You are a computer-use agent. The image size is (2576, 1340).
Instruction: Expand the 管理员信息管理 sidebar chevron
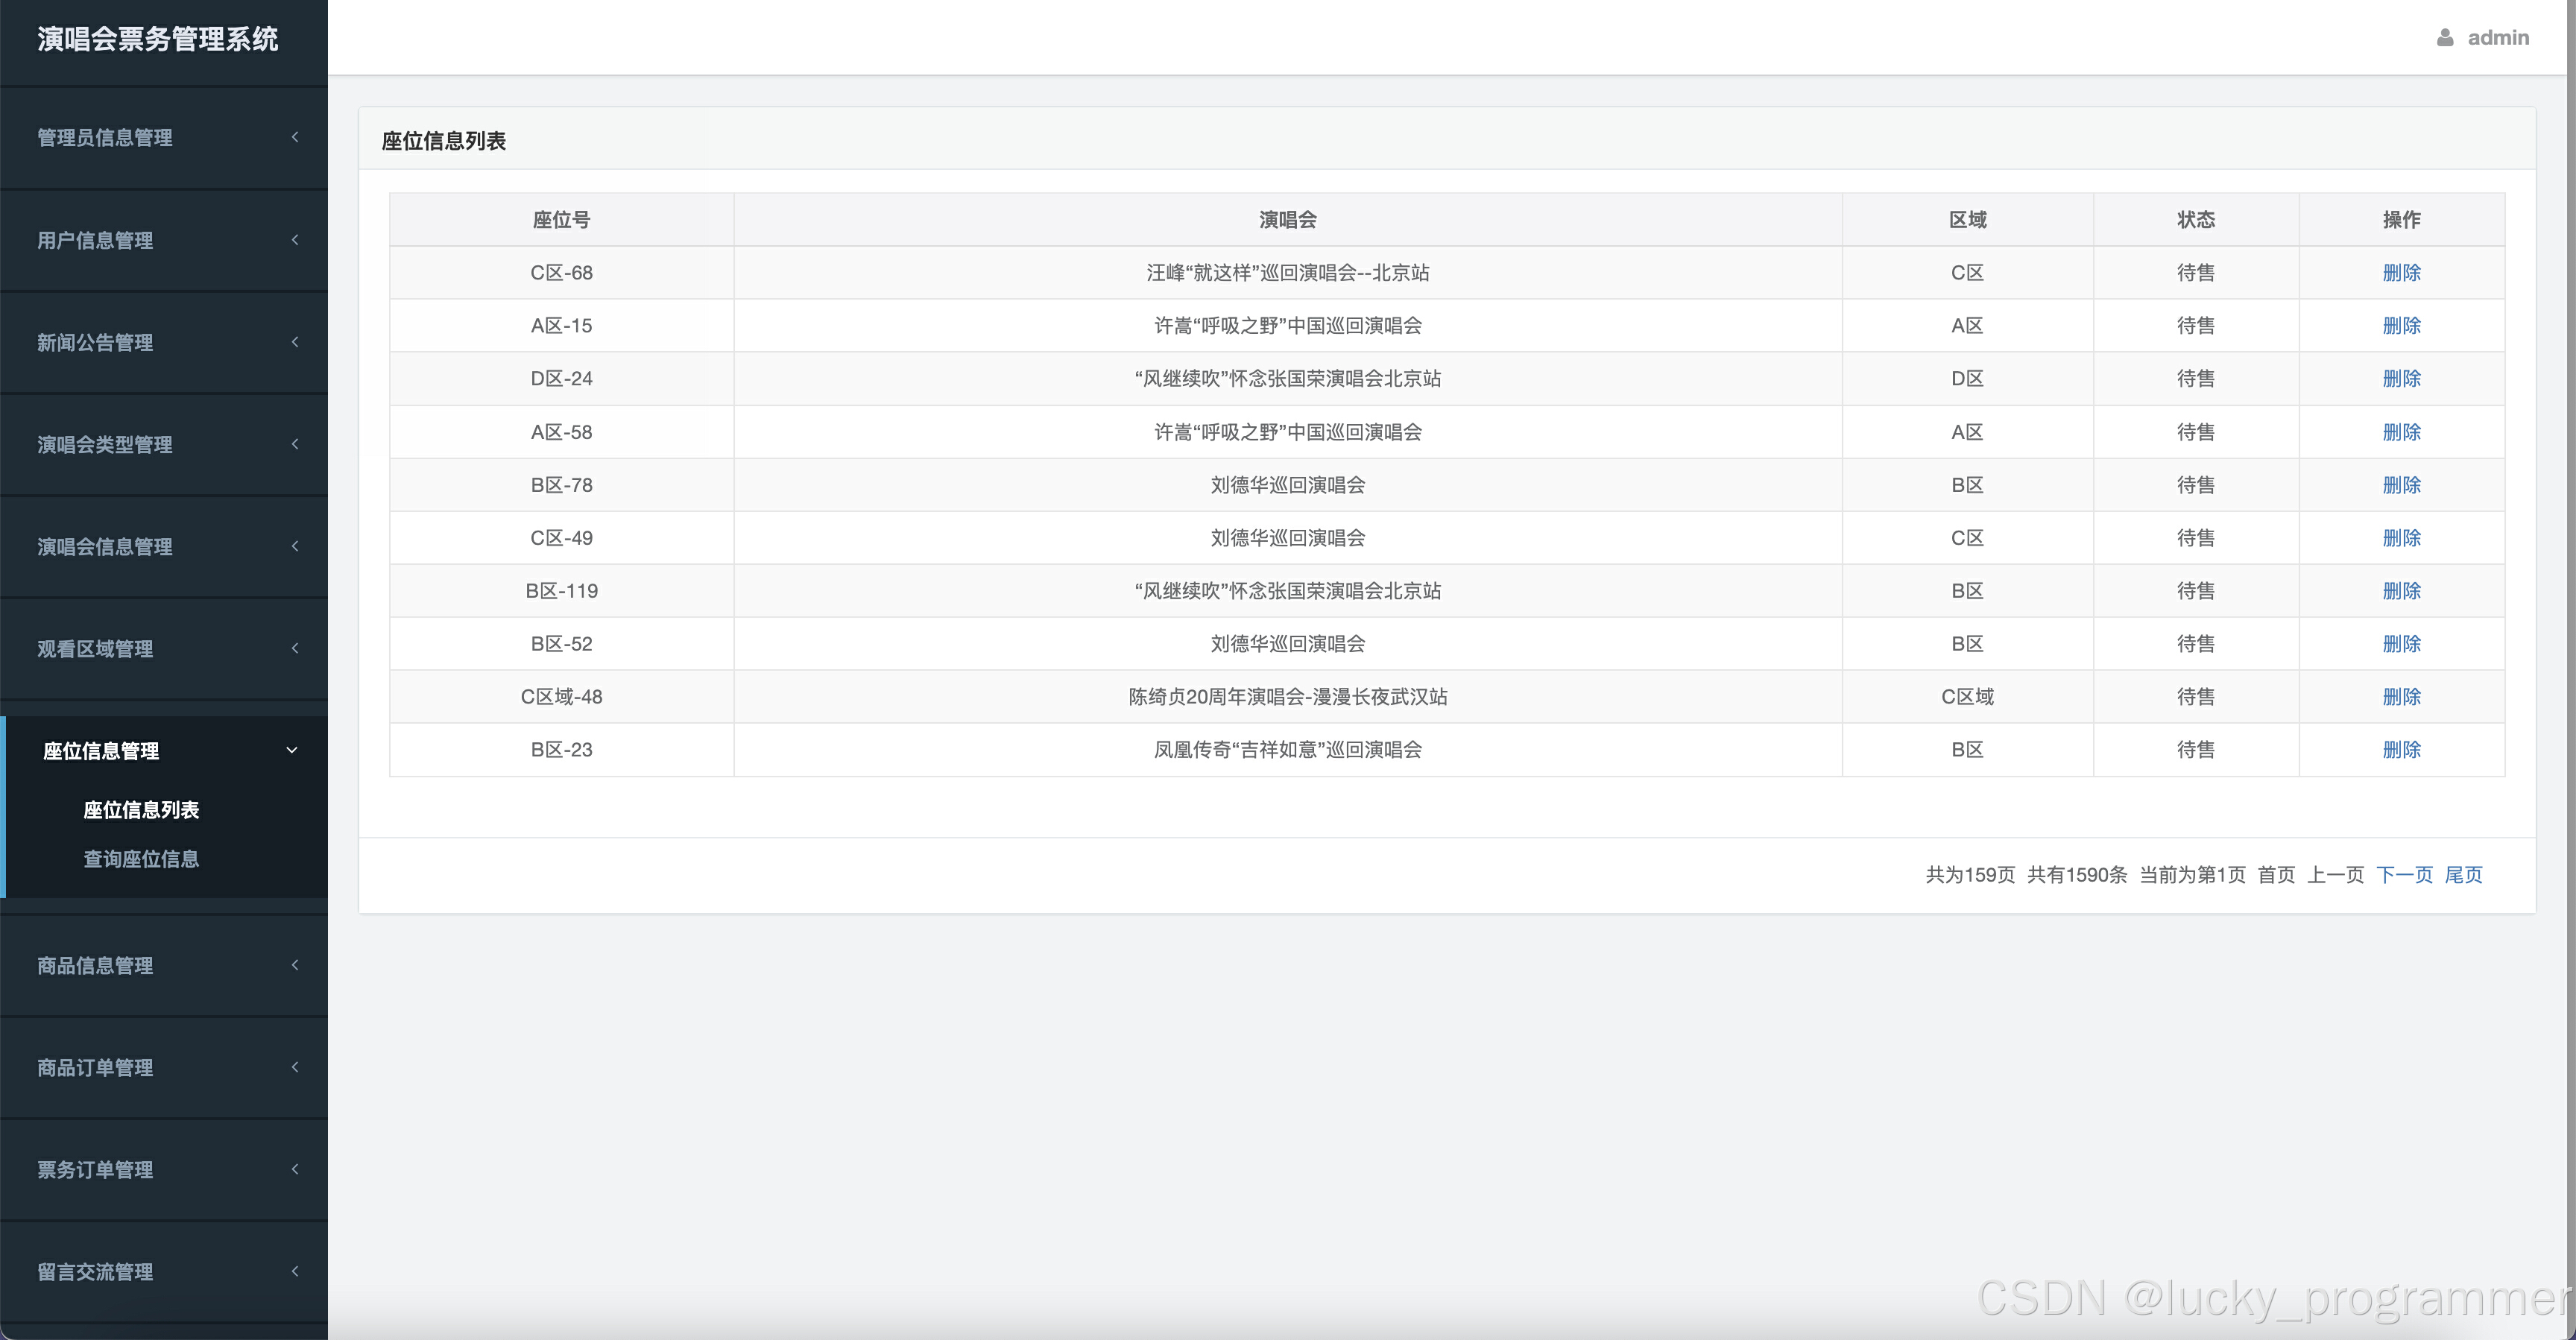pos(295,137)
